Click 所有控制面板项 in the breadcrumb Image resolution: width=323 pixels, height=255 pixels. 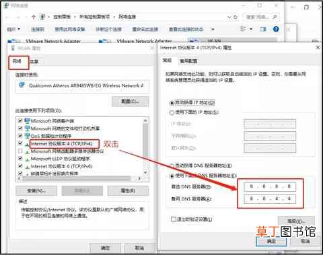click(x=95, y=17)
